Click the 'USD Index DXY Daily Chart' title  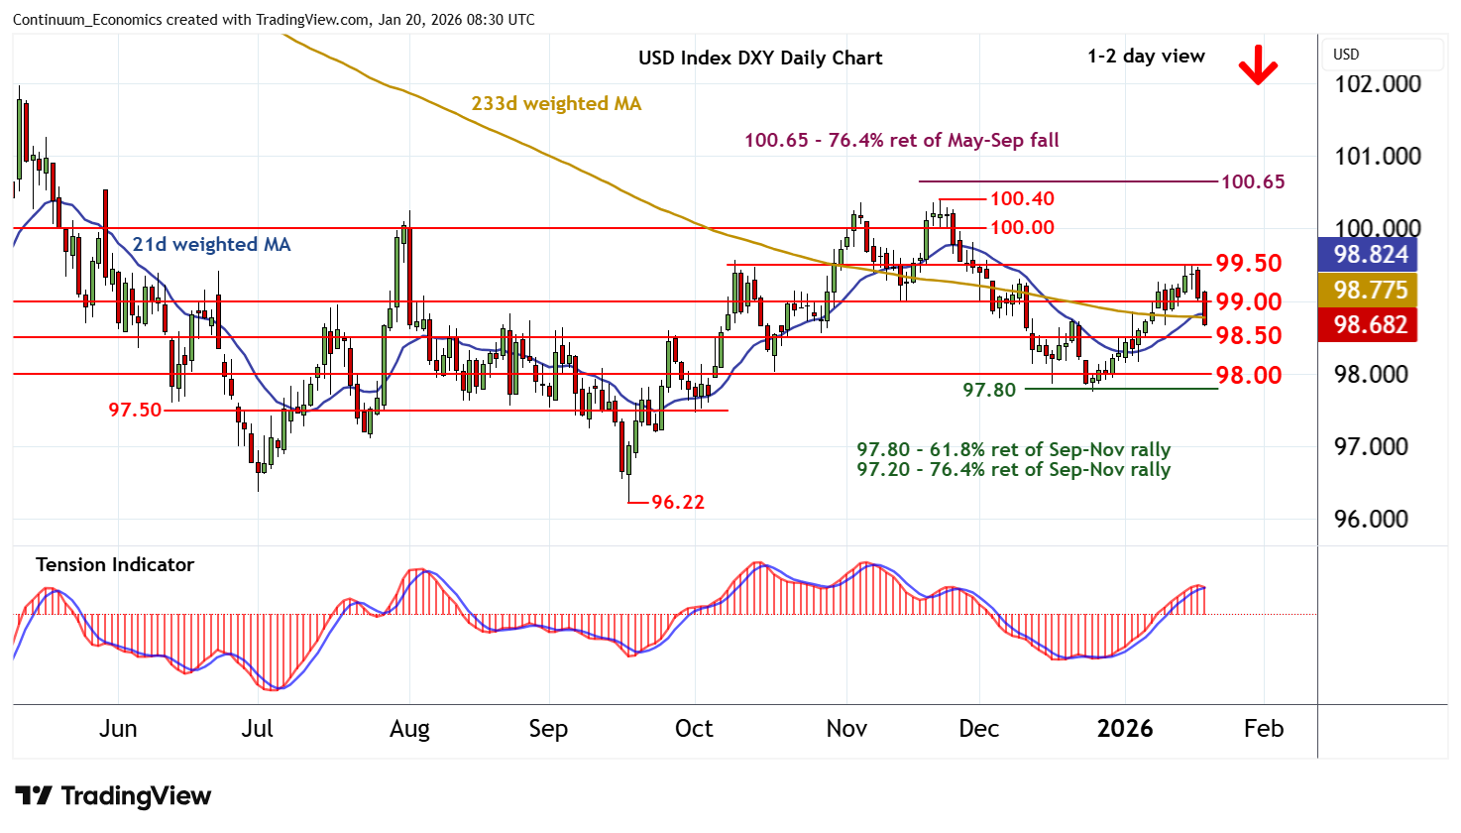coord(760,58)
